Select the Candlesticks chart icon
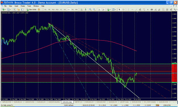Screen dimensions: 178x107 85,10
